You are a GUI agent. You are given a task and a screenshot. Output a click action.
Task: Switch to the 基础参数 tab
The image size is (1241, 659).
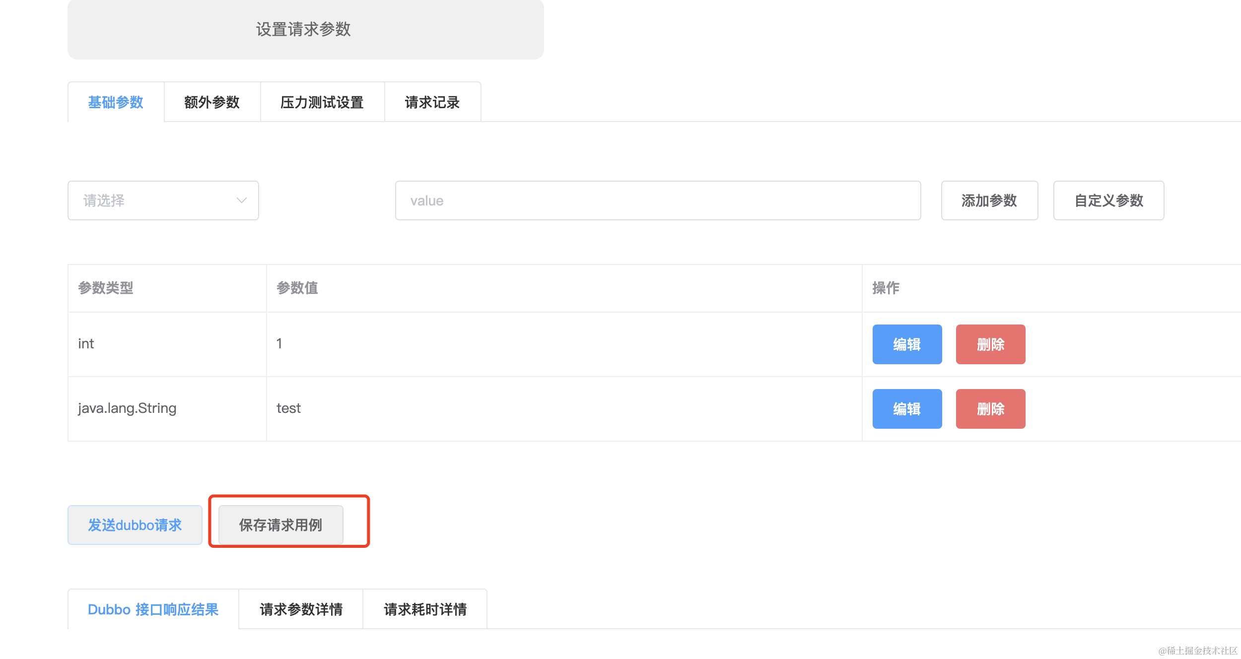click(x=115, y=102)
